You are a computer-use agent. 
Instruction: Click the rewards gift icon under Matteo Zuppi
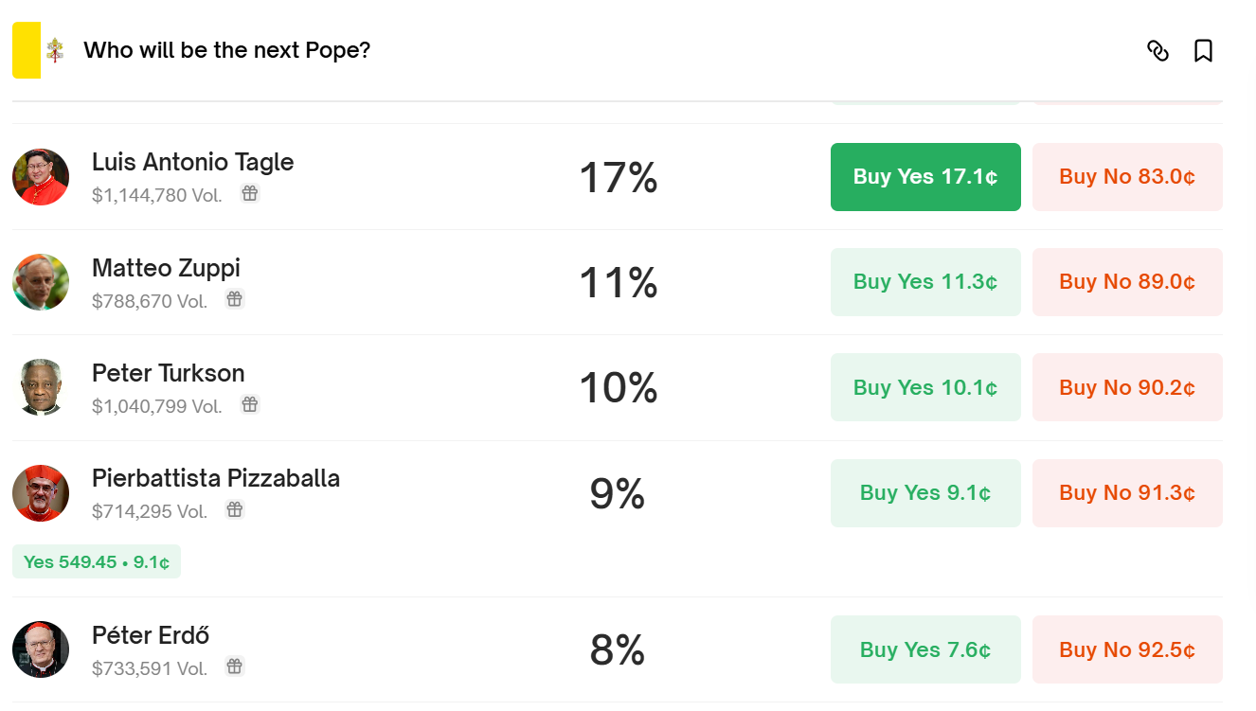pyautogui.click(x=235, y=299)
